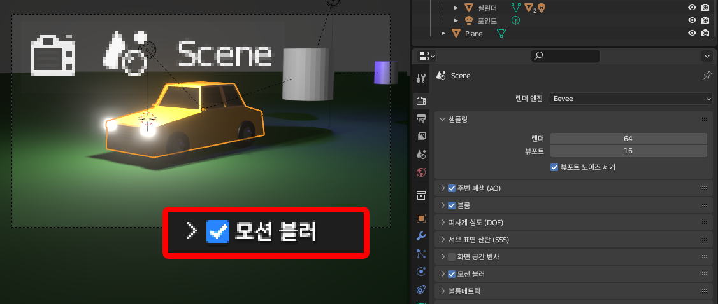Image resolution: width=718 pixels, height=304 pixels.
Task: Click the Scene icon in properties header
Action: pyautogui.click(x=441, y=76)
